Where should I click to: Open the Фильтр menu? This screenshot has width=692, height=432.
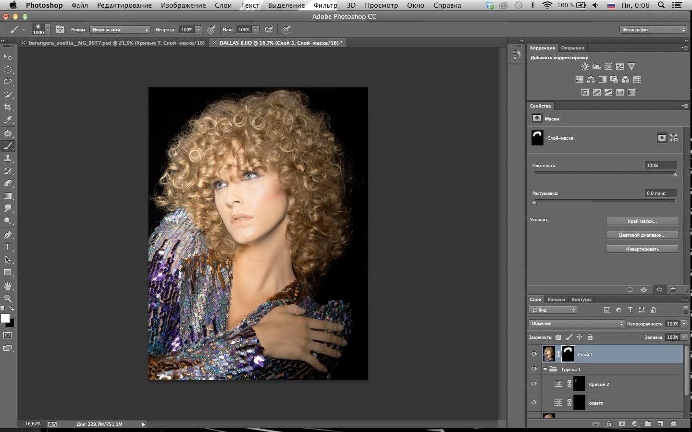[325, 5]
